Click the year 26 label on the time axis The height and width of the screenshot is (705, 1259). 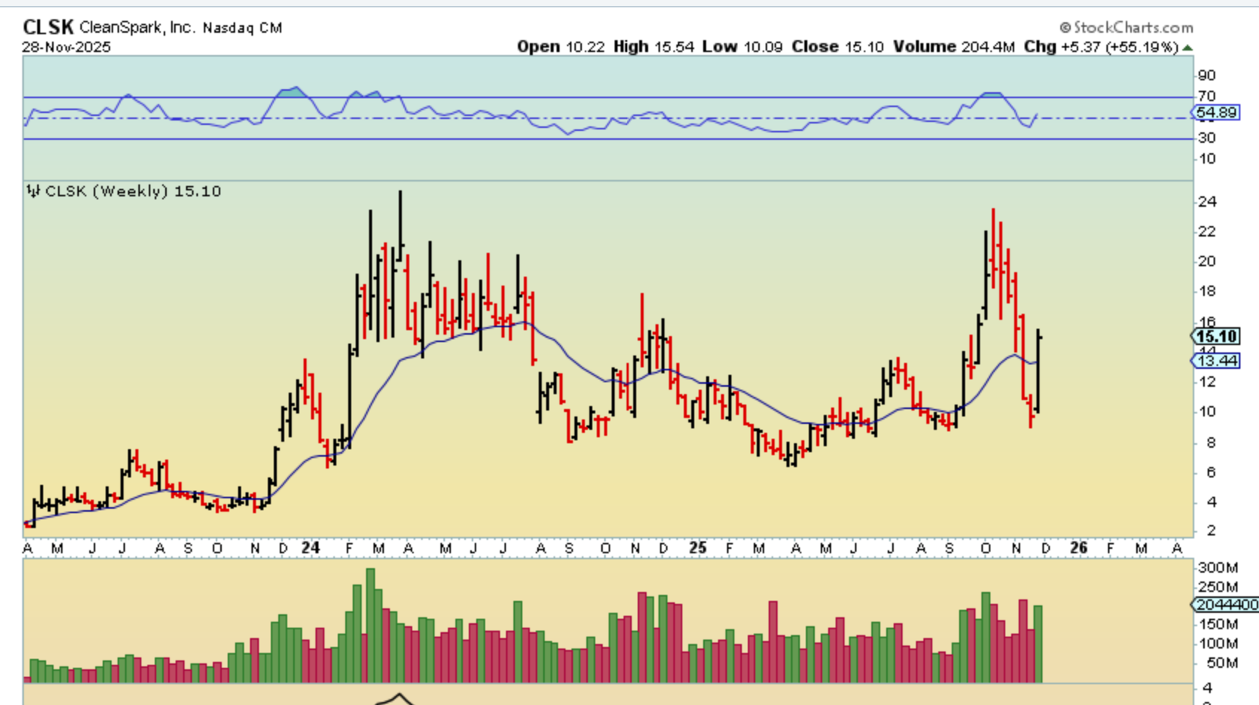click(1078, 548)
